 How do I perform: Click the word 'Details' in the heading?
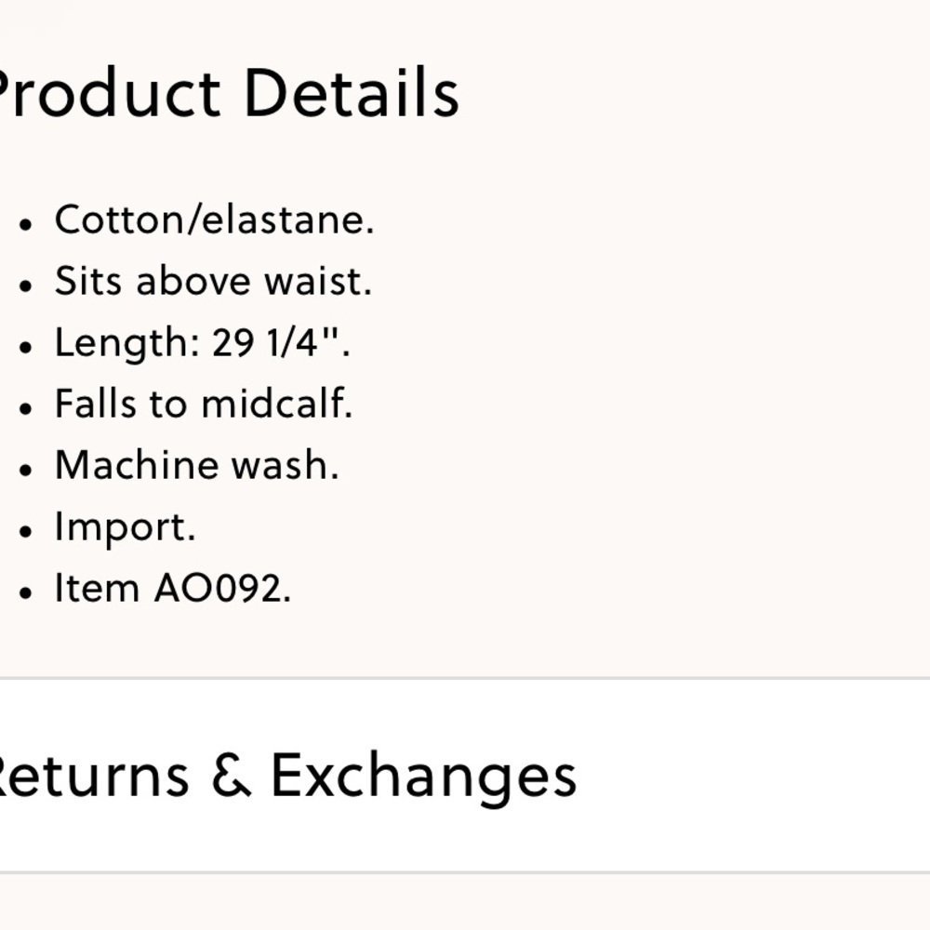[x=352, y=92]
